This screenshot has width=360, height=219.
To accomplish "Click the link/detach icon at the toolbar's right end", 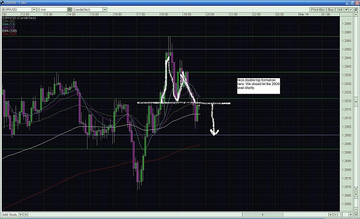I will coord(356,10).
